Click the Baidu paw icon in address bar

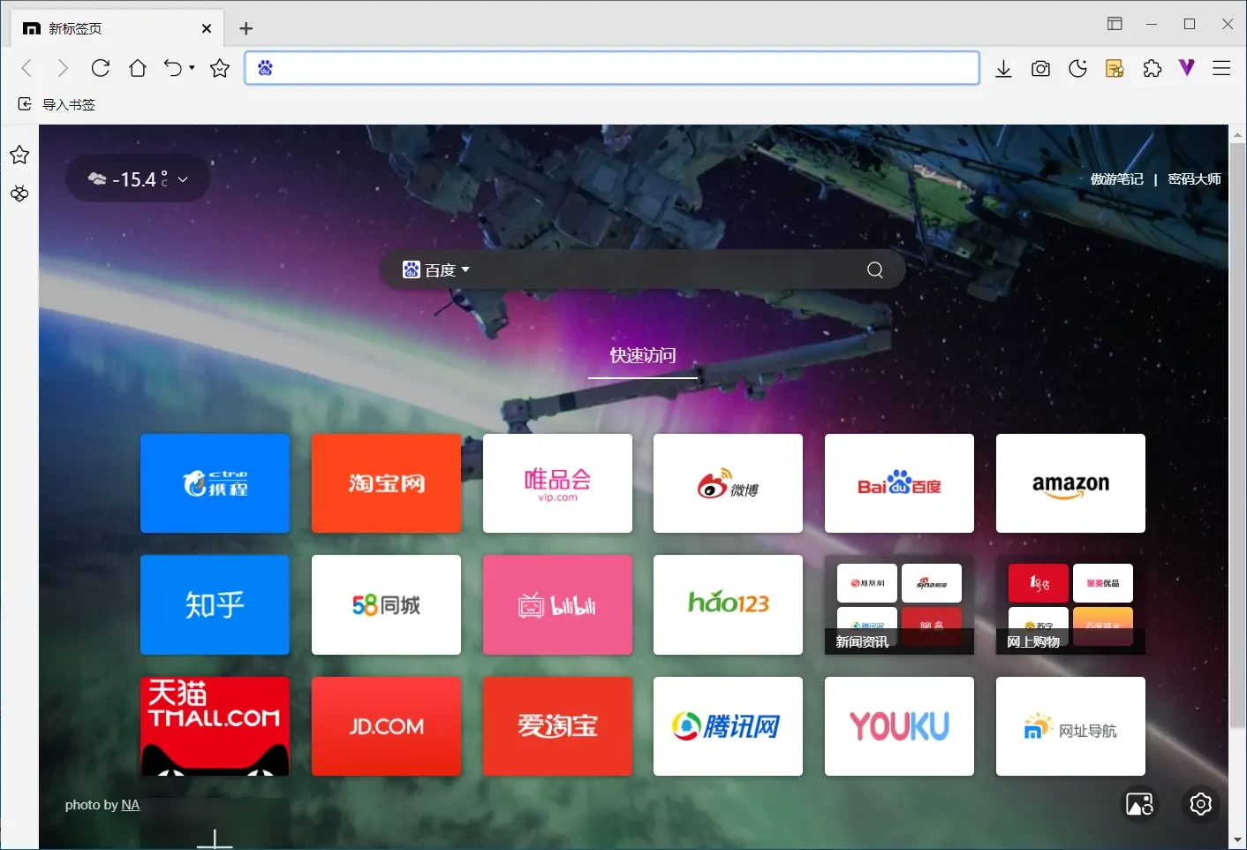click(x=265, y=68)
